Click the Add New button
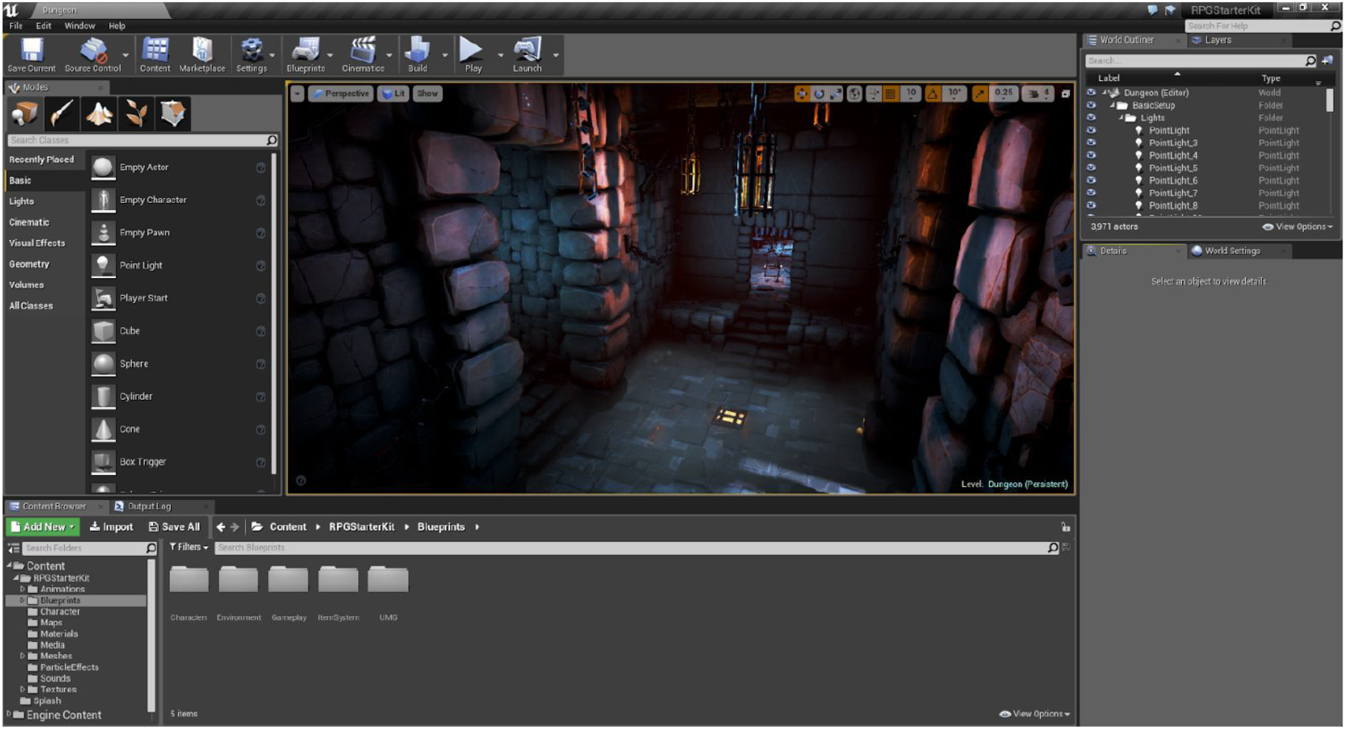This screenshot has width=1347, height=729. coord(43,527)
